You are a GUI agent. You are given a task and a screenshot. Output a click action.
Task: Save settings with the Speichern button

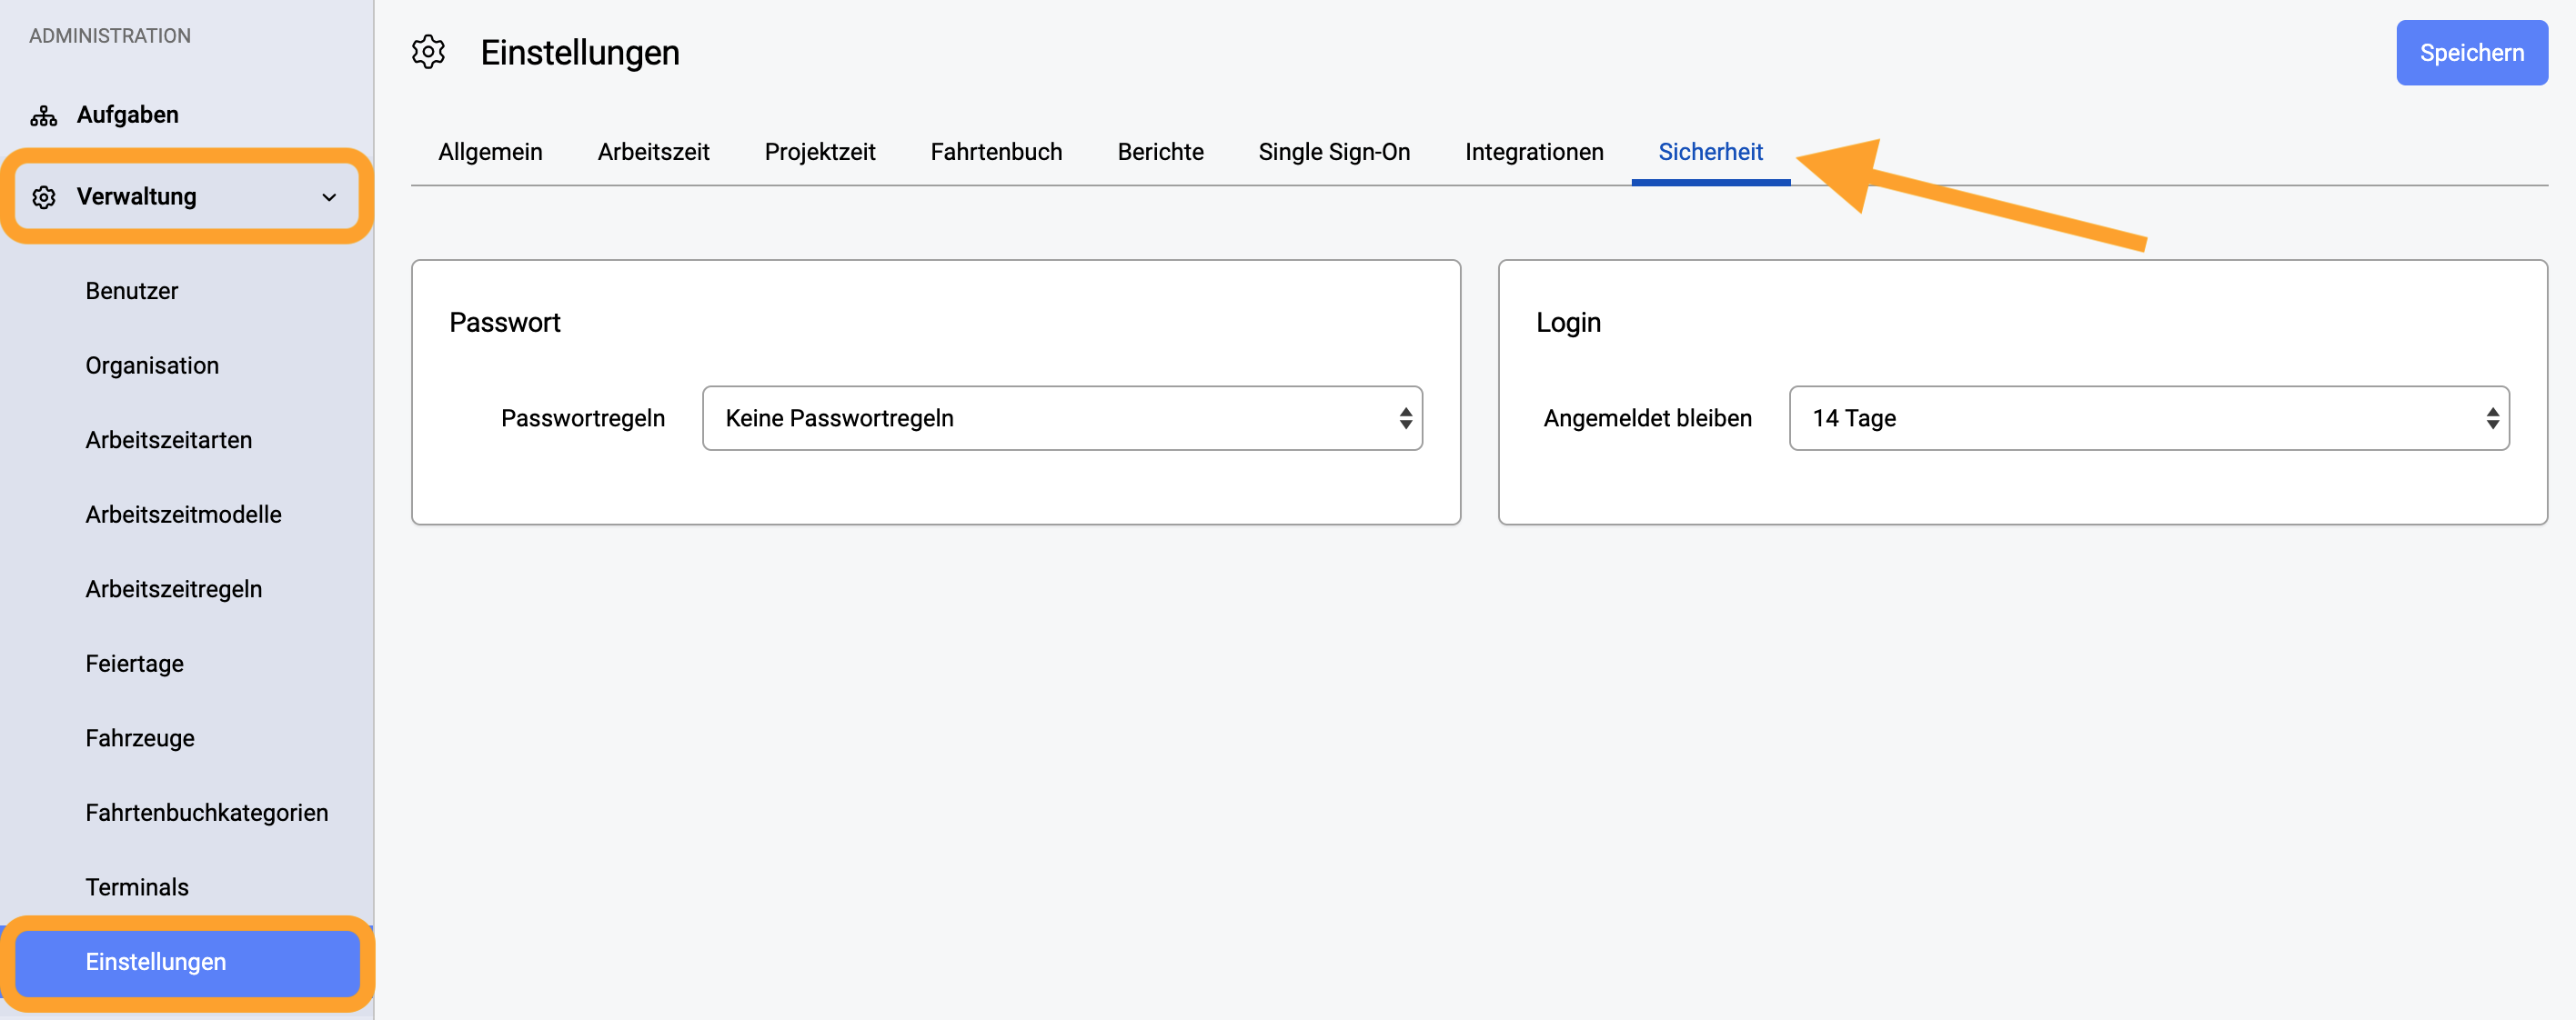2471,53
